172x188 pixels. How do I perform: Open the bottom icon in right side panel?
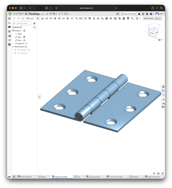pos(163,107)
